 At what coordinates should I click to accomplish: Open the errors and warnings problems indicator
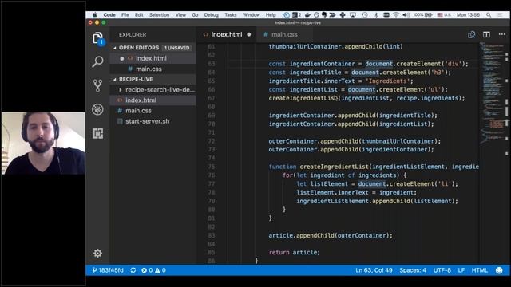(153, 270)
